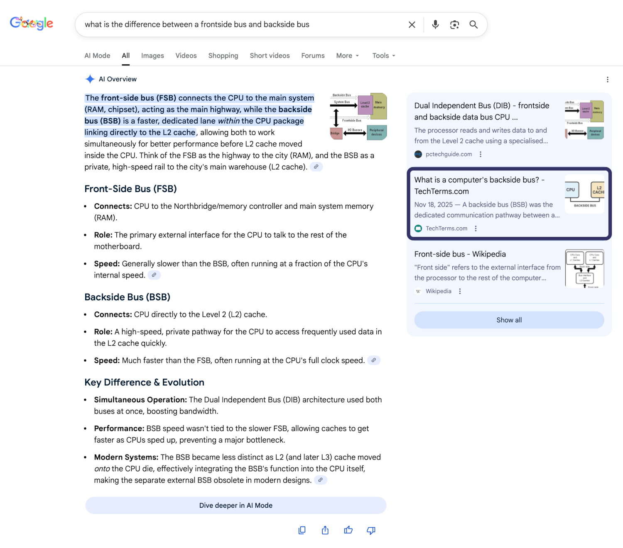623x548 pixels.
Task: Copy the AI Overview text
Action: click(302, 530)
